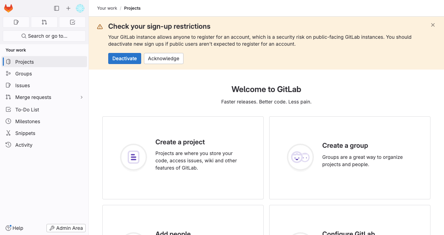The image size is (444, 235).
Task: Click the To-Do List checkmark icon in sidebar list
Action: [8, 110]
